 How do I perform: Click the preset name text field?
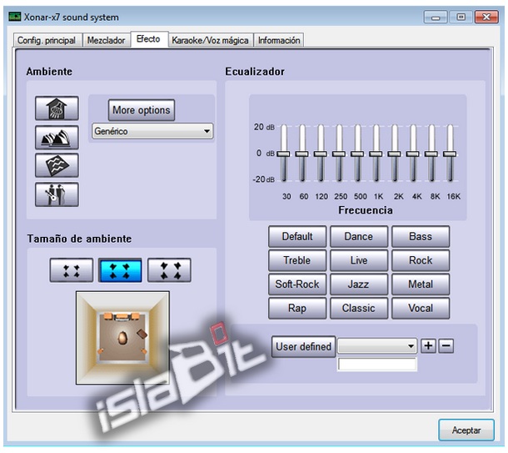(x=377, y=364)
